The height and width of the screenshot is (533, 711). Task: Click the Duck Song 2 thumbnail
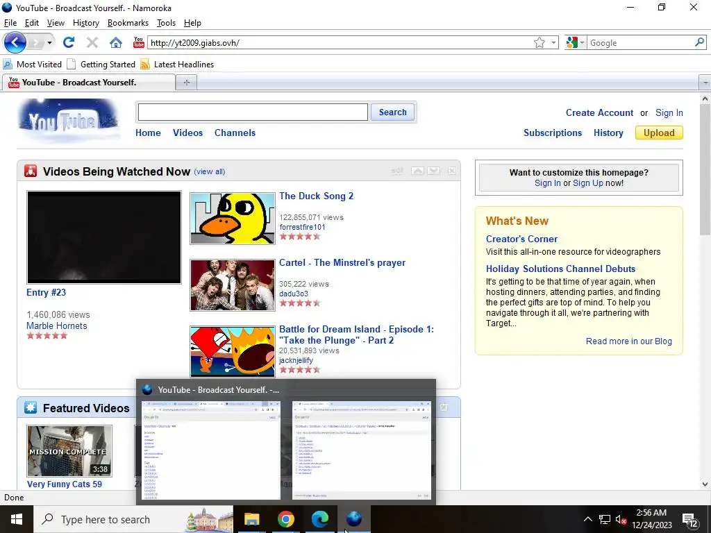pos(232,219)
